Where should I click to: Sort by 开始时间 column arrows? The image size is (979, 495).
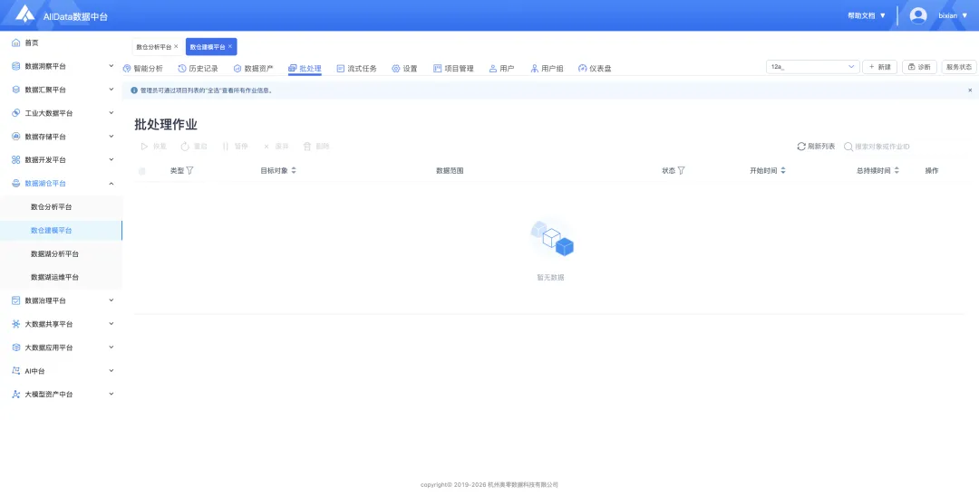click(x=783, y=170)
